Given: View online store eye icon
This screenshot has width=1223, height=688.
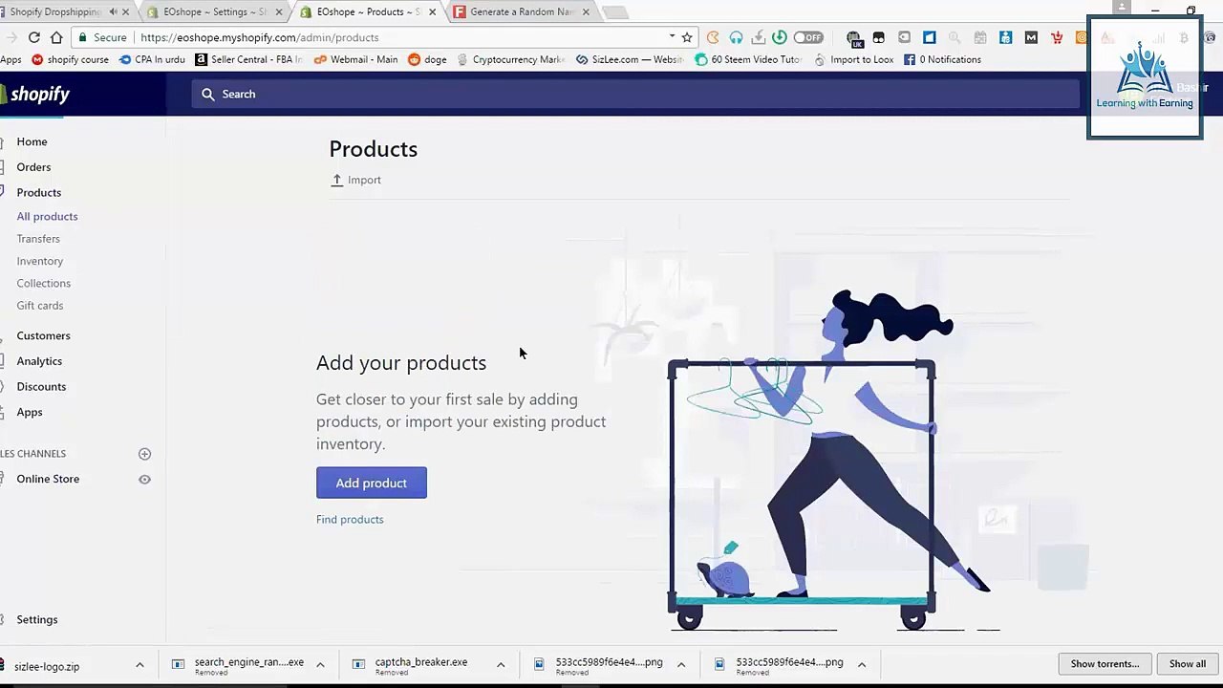Looking at the screenshot, I should pos(144,479).
